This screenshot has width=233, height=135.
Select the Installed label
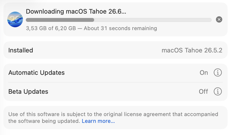pyautogui.click(x=21, y=50)
